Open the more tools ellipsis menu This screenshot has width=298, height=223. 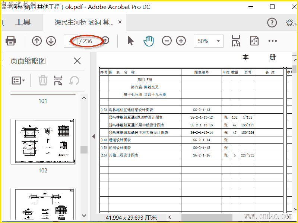273,41
